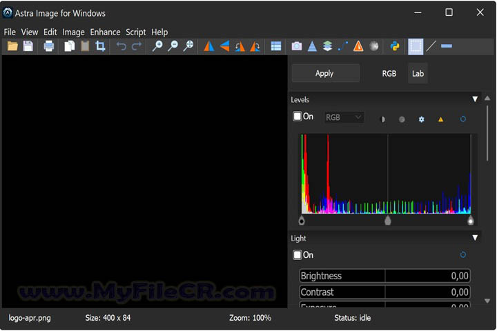497x331 pixels.
Task: Click the logo-apr.png filename in status bar
Action: (x=30, y=318)
